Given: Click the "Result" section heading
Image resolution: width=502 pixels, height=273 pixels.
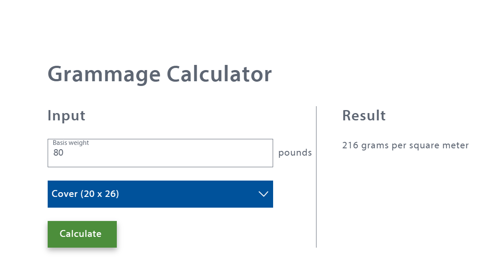Looking at the screenshot, I should pos(364,116).
